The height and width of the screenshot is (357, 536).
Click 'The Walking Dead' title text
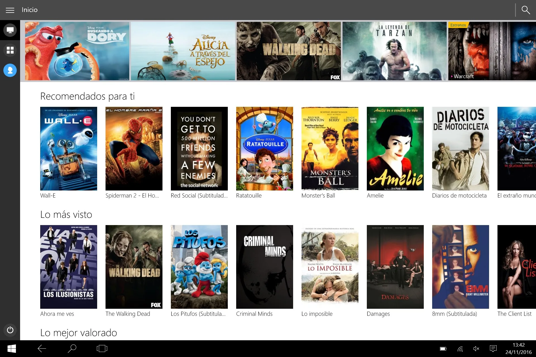tap(128, 314)
